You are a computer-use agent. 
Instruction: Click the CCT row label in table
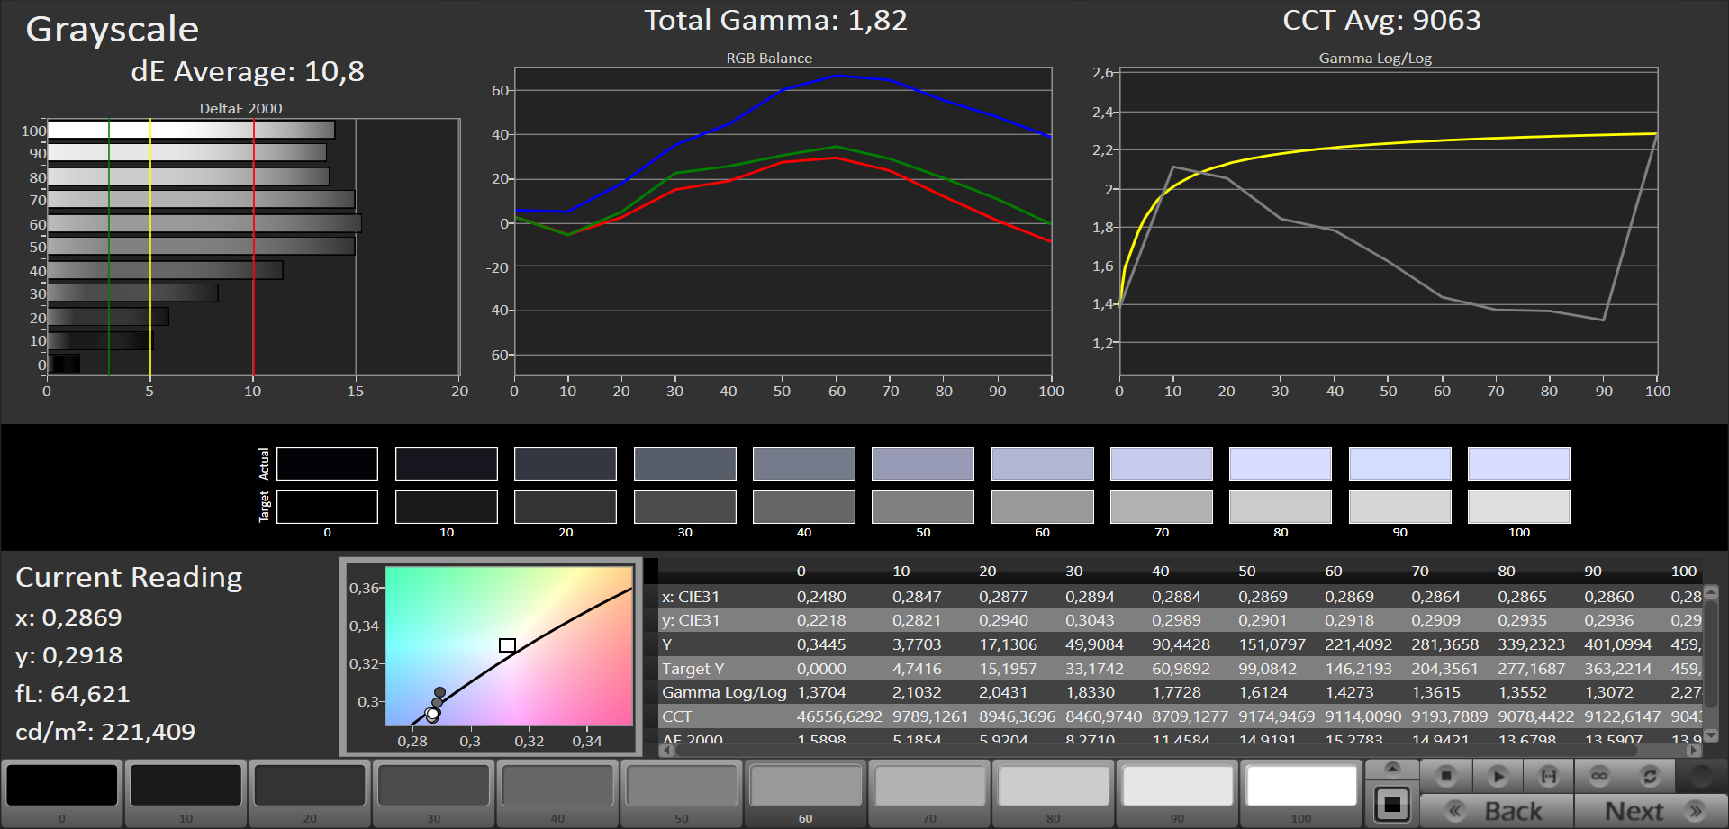[677, 716]
